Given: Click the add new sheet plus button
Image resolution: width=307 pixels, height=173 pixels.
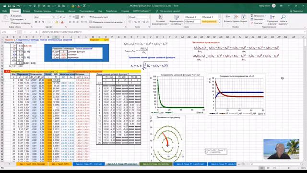Looking at the screenshot, I should (x=243, y=164).
